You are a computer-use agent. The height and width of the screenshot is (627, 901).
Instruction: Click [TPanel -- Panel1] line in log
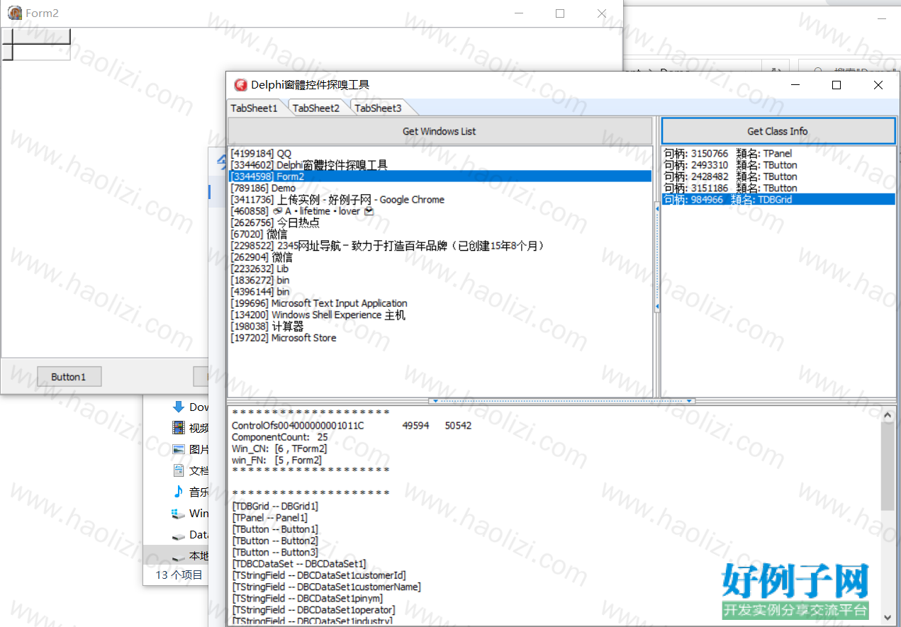[x=270, y=517]
